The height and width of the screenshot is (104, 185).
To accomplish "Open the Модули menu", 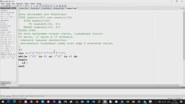I will click(x=33, y=4).
